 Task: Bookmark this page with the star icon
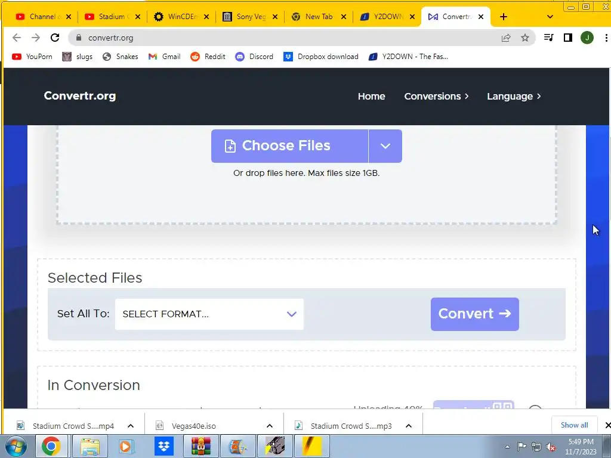[x=525, y=38]
